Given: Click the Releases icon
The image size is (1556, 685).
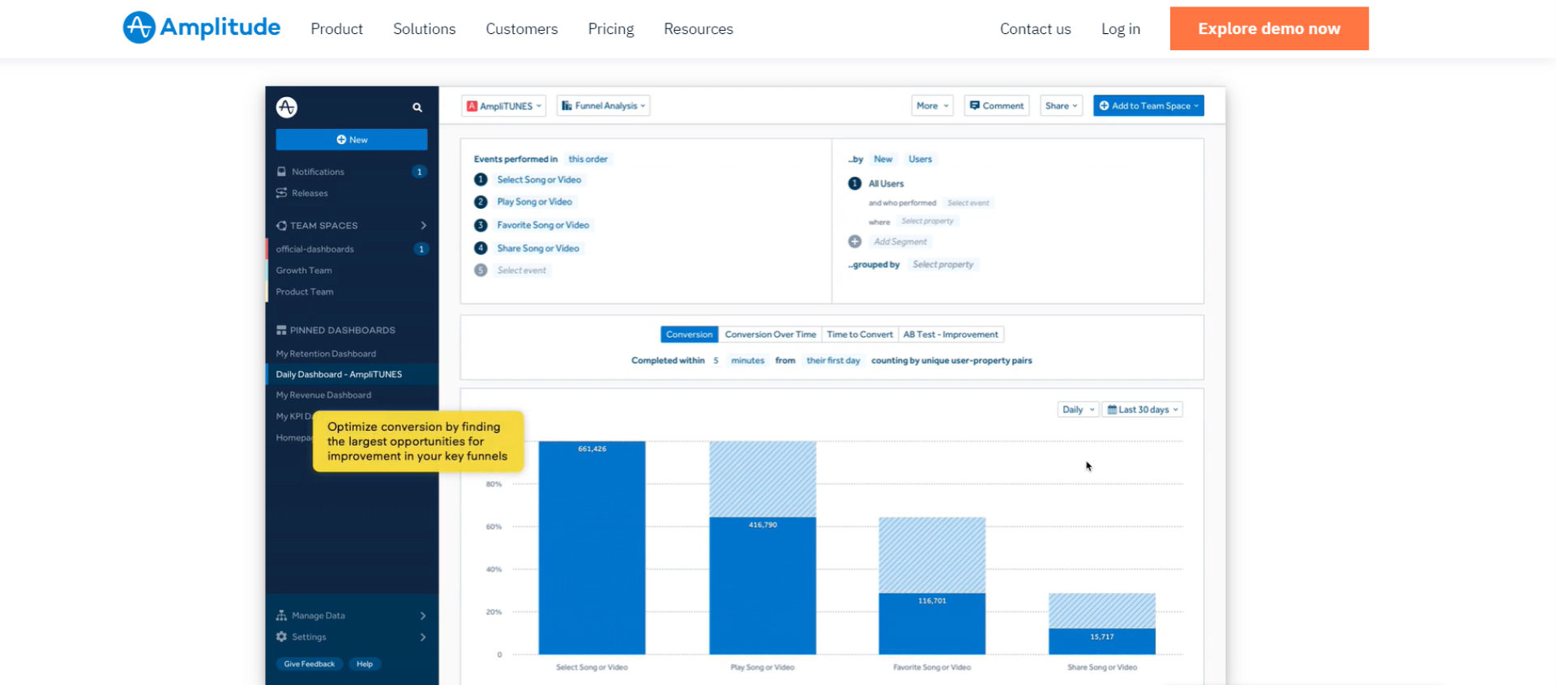Looking at the screenshot, I should coord(281,193).
